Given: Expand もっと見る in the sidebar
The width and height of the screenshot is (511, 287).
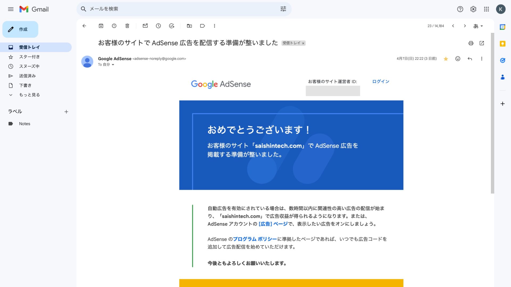Looking at the screenshot, I should point(29,95).
